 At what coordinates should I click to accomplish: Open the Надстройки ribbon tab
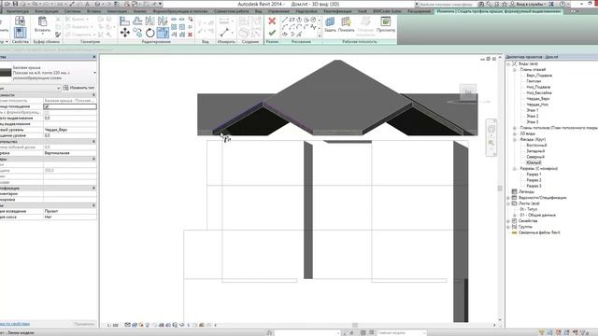click(306, 11)
